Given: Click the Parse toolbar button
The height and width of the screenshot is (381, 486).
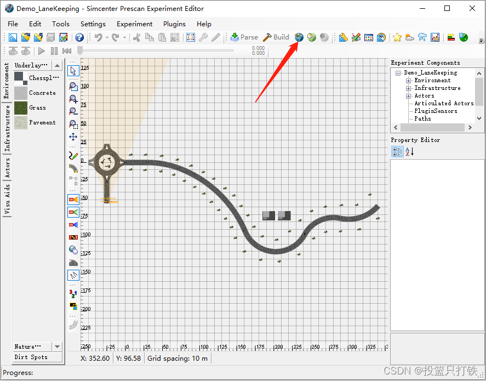Looking at the screenshot, I should click(x=244, y=37).
